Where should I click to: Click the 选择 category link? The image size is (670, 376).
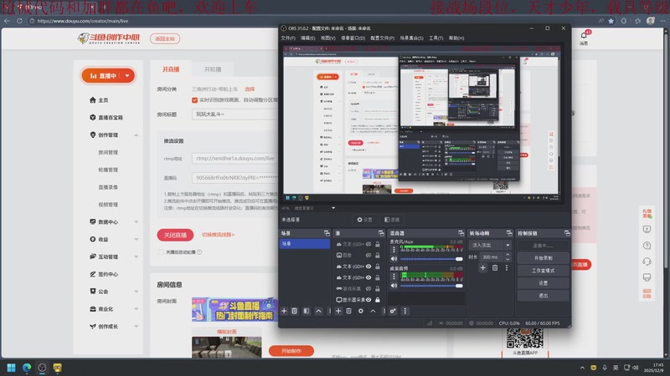point(250,89)
